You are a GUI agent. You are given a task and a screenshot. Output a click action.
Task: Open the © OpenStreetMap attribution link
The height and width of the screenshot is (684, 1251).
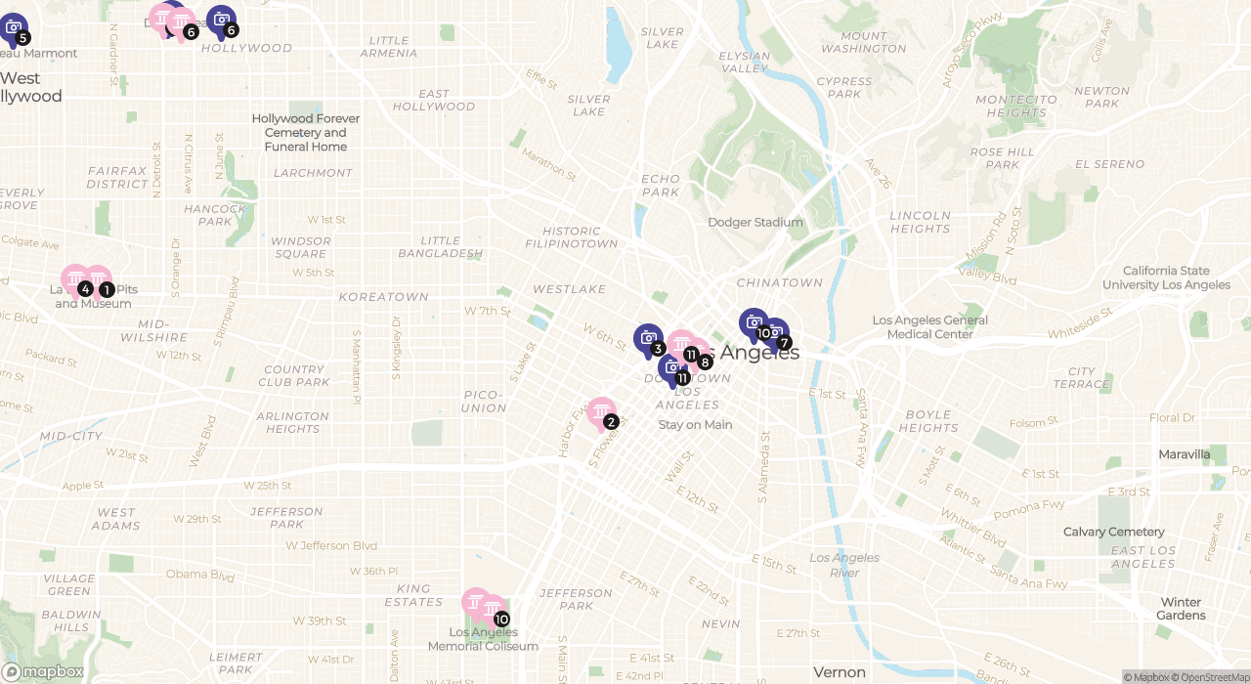tap(1214, 677)
